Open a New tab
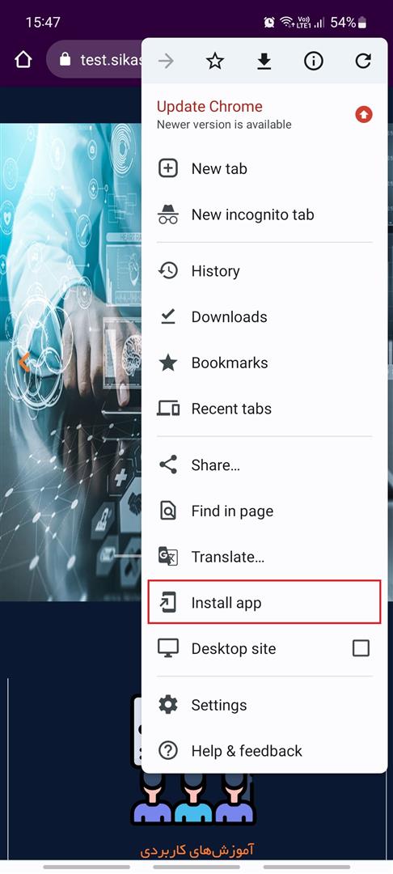The image size is (393, 874). click(x=264, y=169)
